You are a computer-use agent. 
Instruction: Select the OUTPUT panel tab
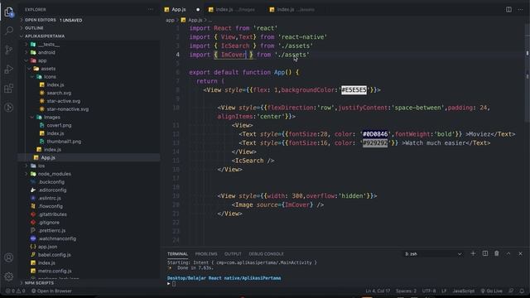coord(233,254)
